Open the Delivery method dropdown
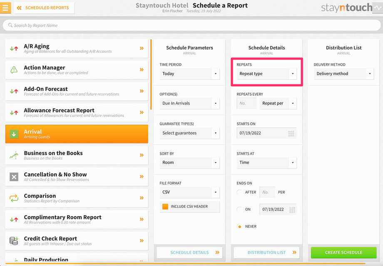Image resolution: width=383 pixels, height=266 pixels. tap(344, 74)
